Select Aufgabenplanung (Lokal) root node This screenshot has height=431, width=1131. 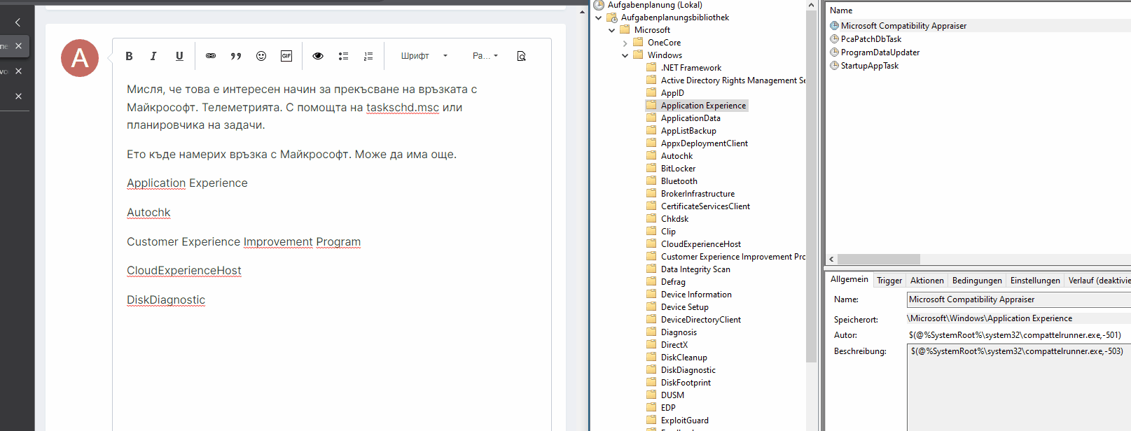655,5
